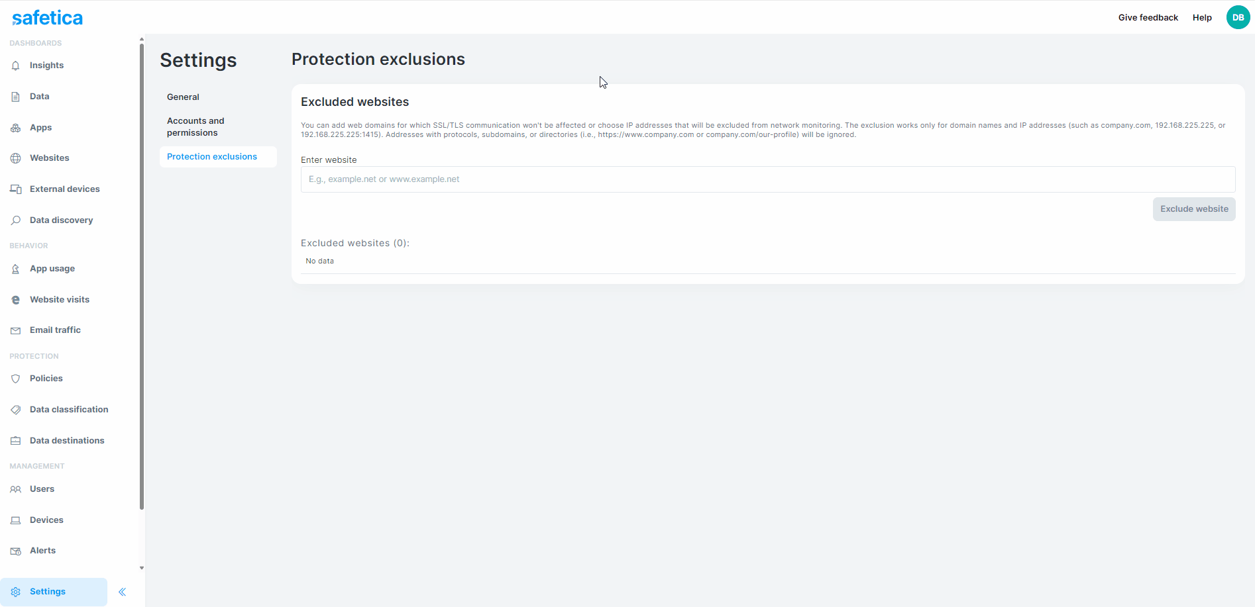
Task: Open the DB profile avatar menu
Action: point(1238,17)
